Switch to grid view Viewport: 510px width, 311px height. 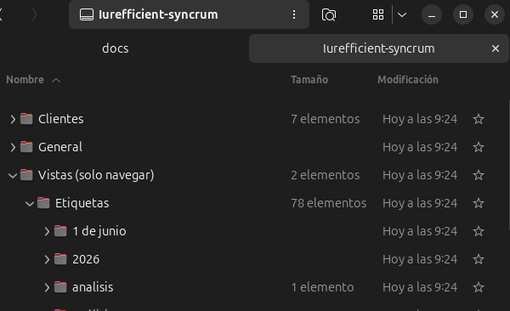point(378,14)
